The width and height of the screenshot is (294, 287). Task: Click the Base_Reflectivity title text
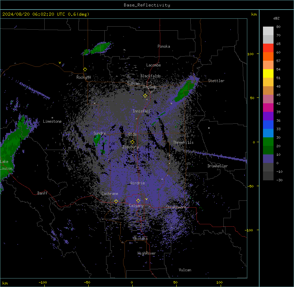[x=147, y=5]
